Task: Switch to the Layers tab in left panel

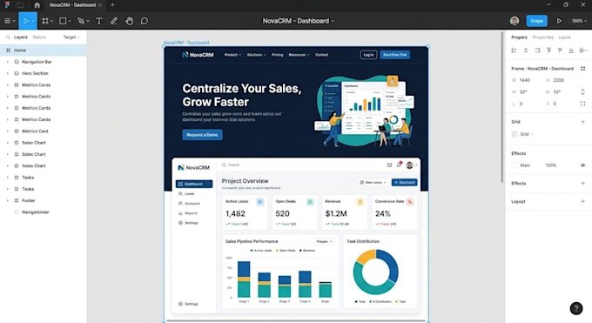Action: click(20, 37)
